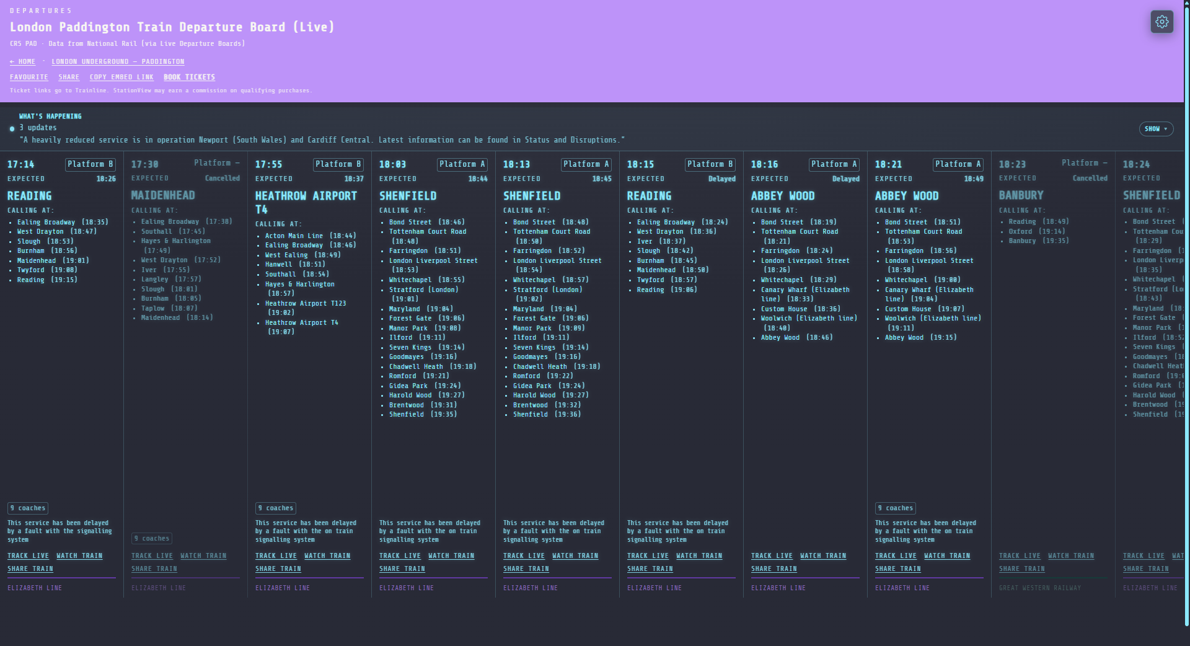Track live the 18:21 Abbey Wood service
The height and width of the screenshot is (646, 1190).
(896, 555)
